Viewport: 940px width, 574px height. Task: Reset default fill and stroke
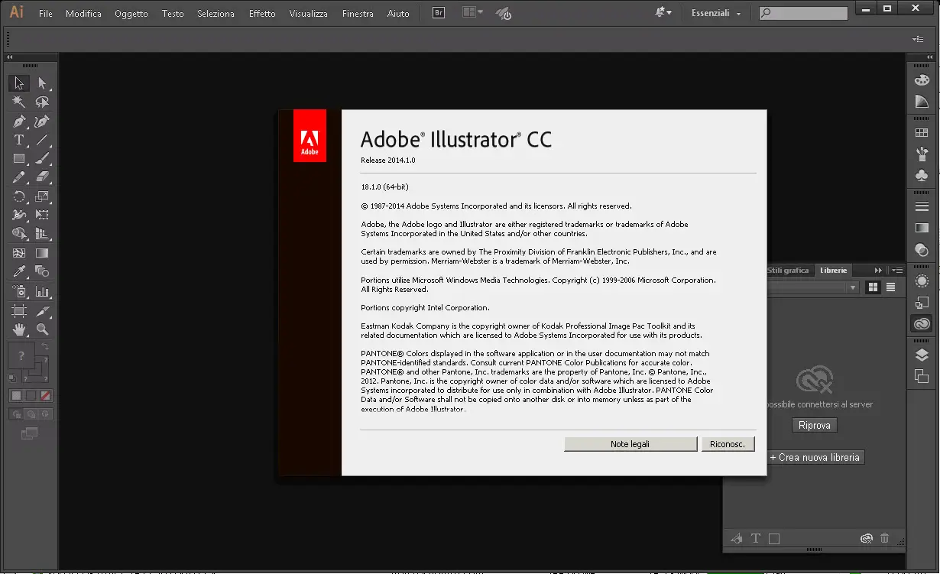(12, 378)
